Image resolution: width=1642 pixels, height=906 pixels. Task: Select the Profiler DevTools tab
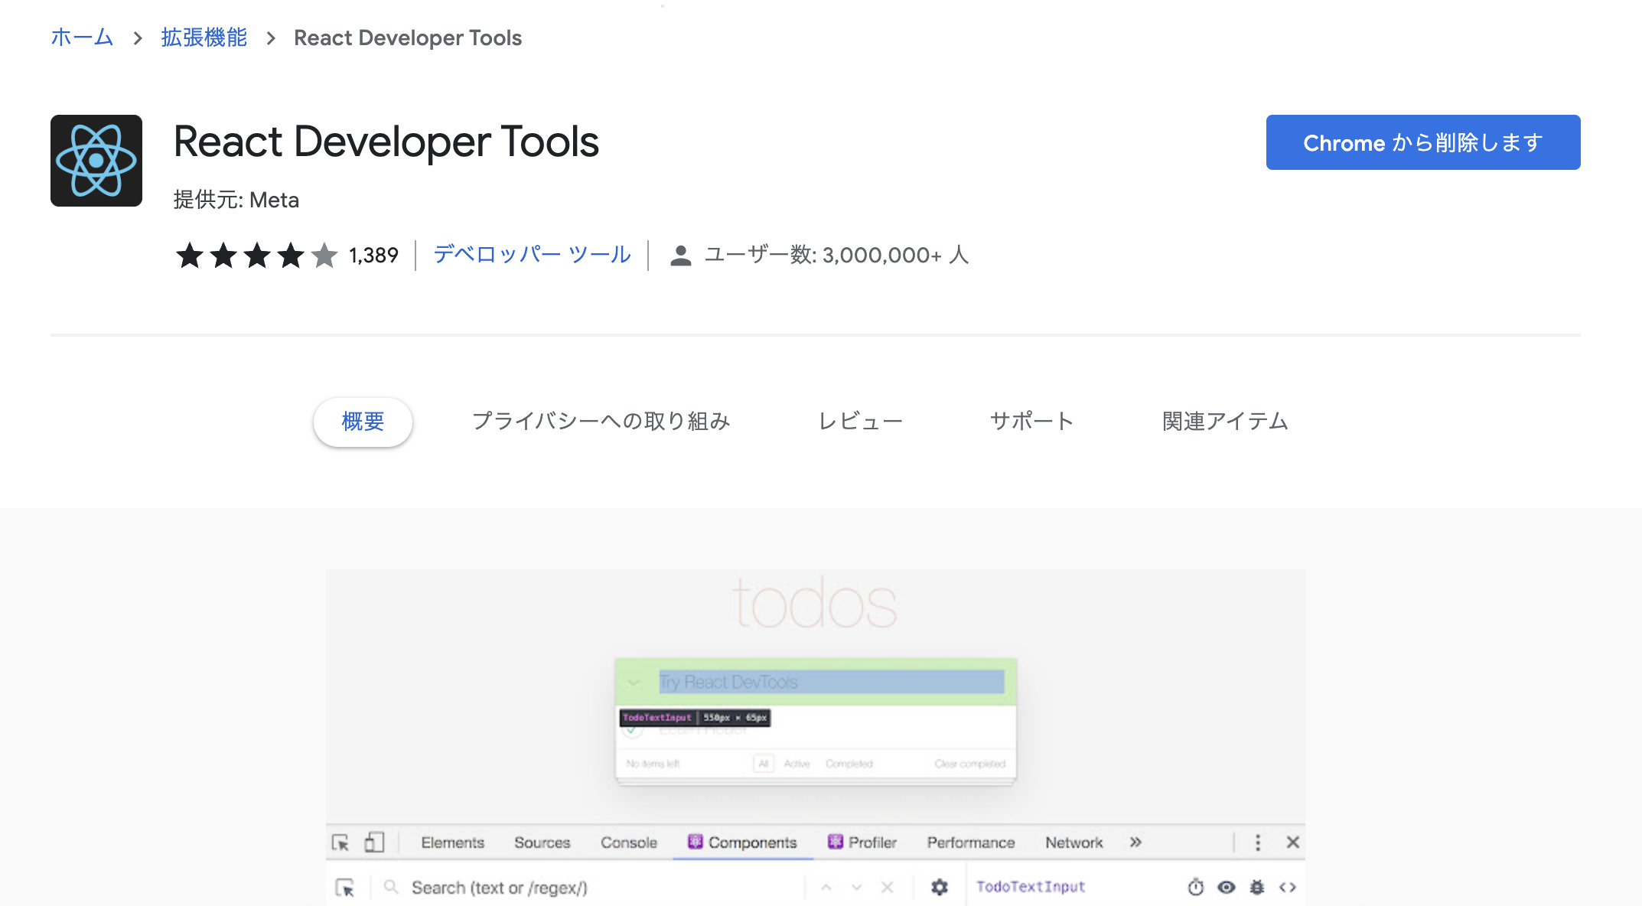coord(862,842)
